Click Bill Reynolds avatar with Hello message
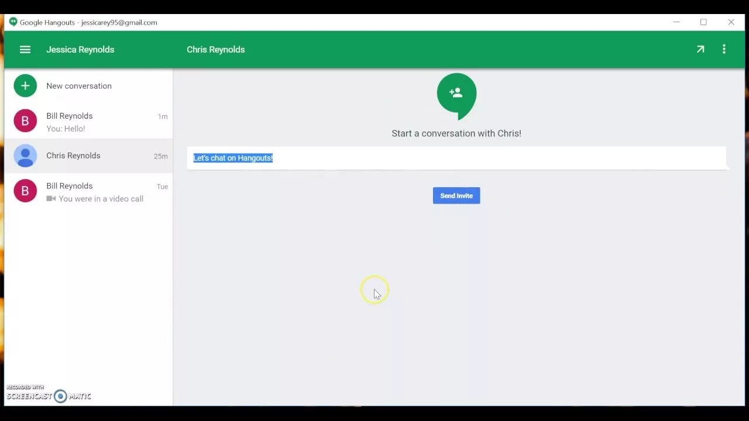The width and height of the screenshot is (749, 421). (25, 121)
